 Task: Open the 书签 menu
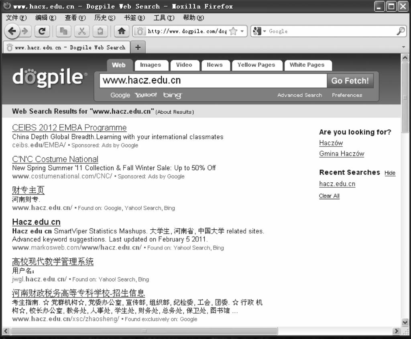[x=134, y=18]
